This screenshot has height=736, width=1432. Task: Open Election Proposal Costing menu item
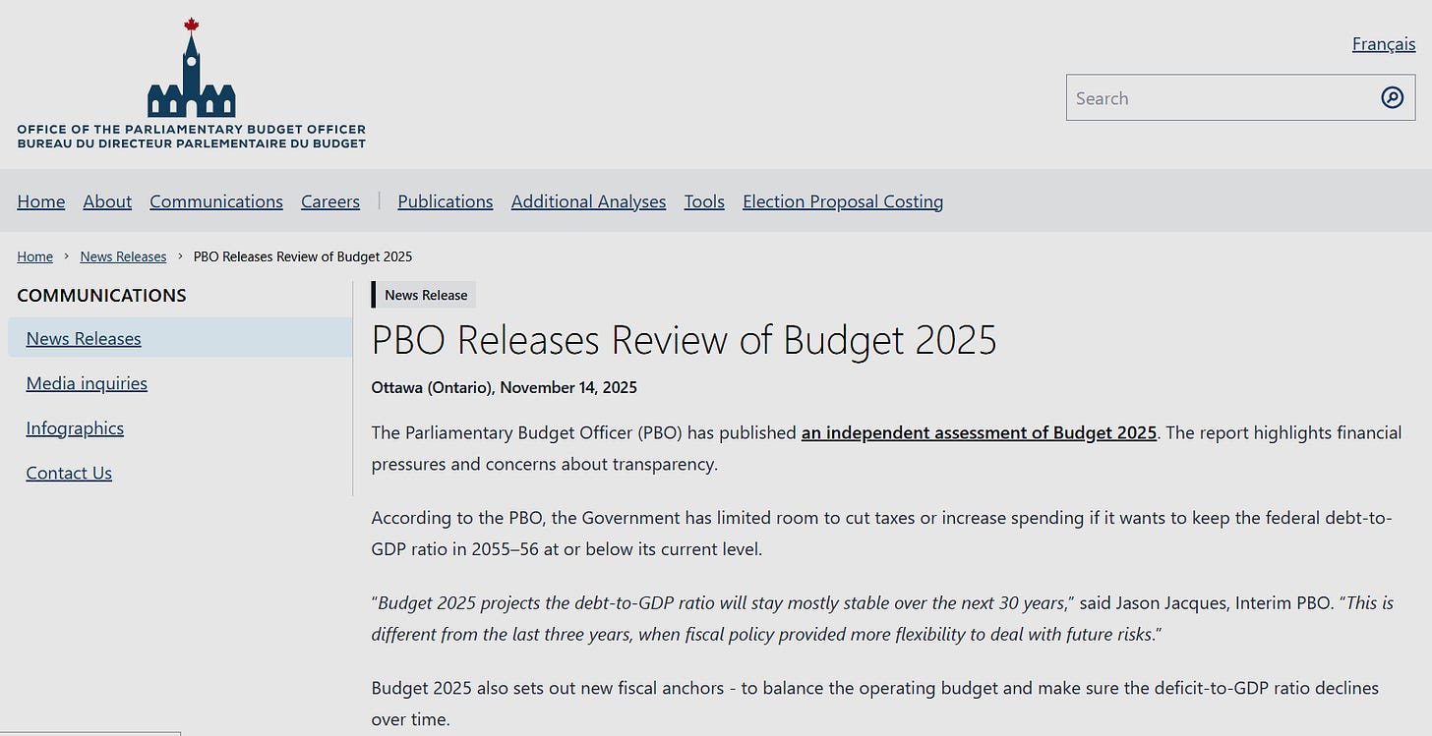pyautogui.click(x=843, y=201)
